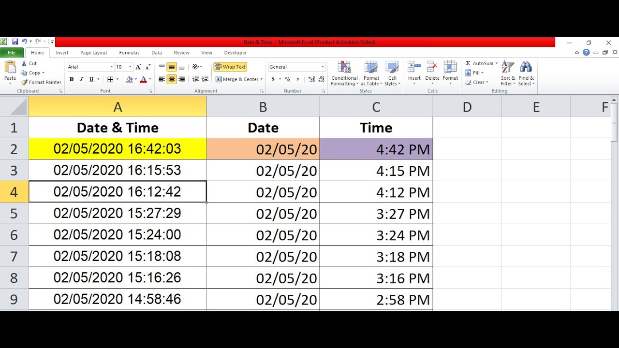Click the Increase Indent icon
Viewport: 619px width, 348px height.
(x=205, y=79)
